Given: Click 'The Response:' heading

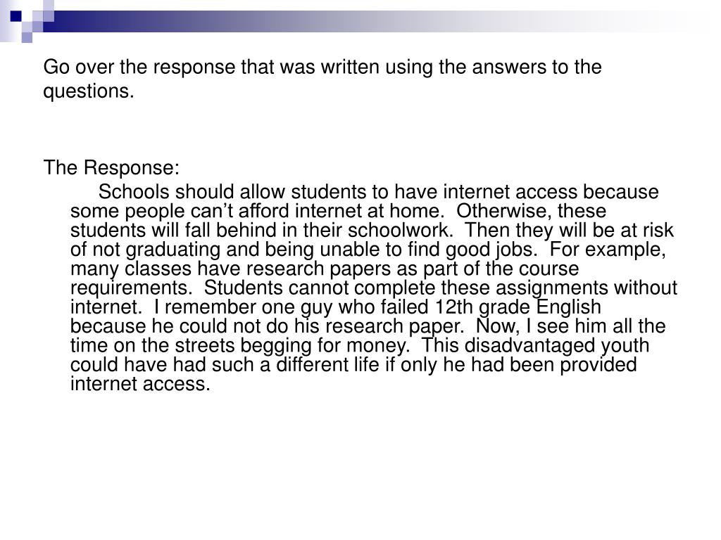Looking at the screenshot, I should [x=111, y=167].
